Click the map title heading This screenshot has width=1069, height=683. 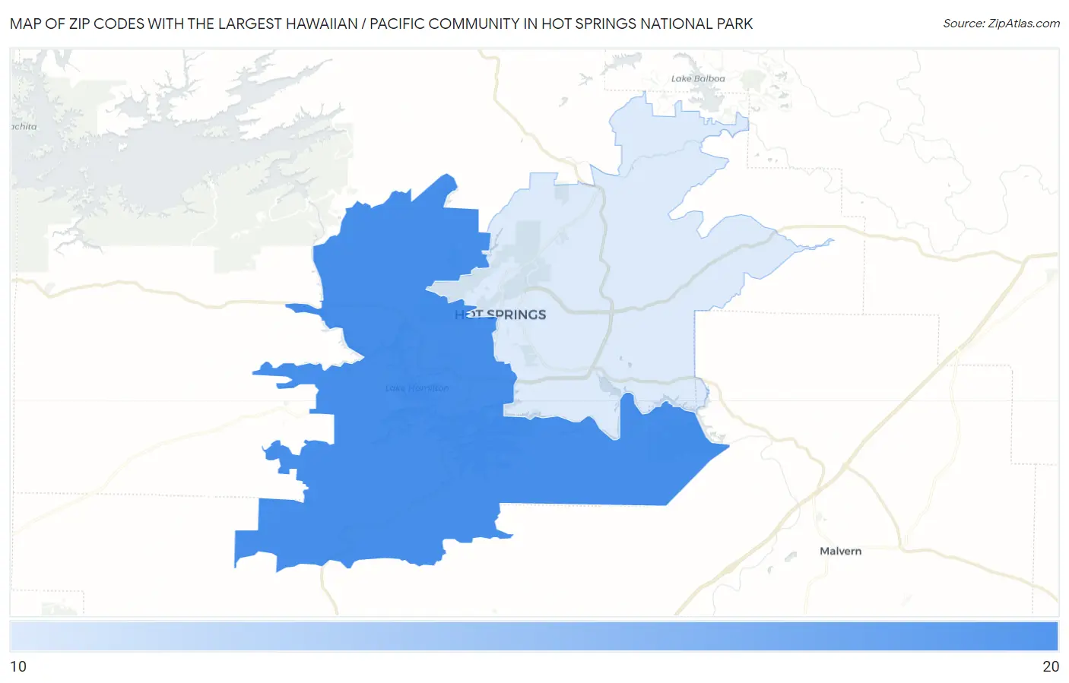[381, 24]
